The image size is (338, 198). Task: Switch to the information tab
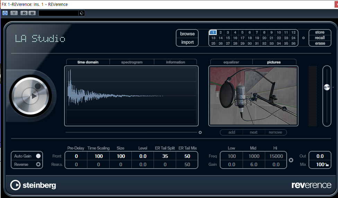point(175,62)
